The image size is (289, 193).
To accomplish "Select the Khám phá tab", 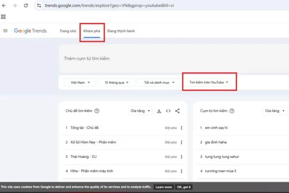I will [92, 31].
